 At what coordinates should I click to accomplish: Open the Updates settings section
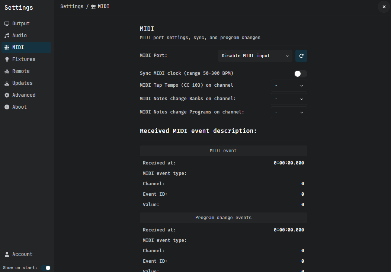click(x=26, y=83)
